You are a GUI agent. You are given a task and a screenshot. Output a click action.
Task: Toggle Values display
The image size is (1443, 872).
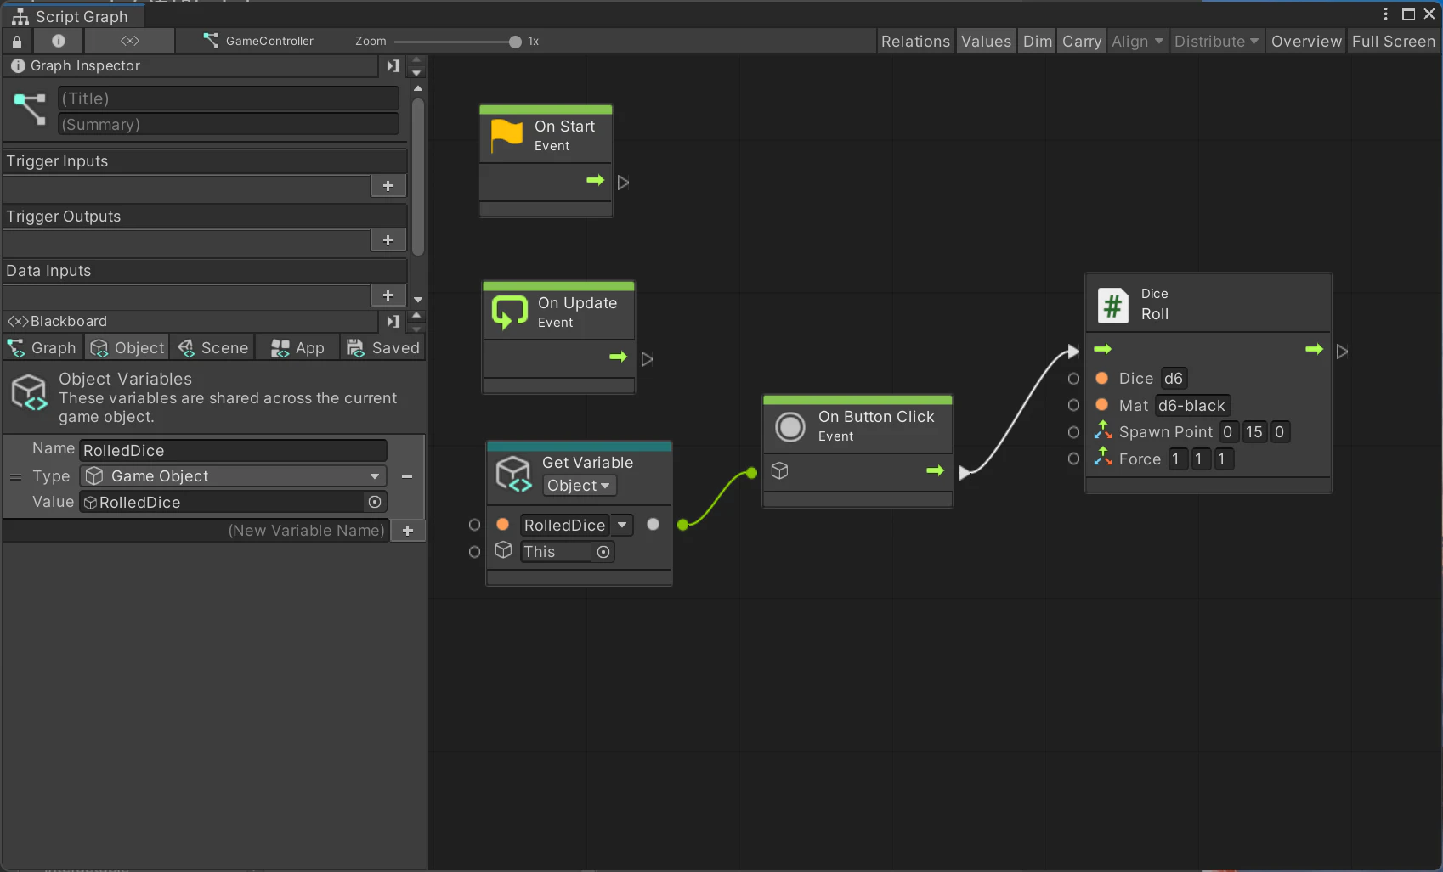point(986,41)
